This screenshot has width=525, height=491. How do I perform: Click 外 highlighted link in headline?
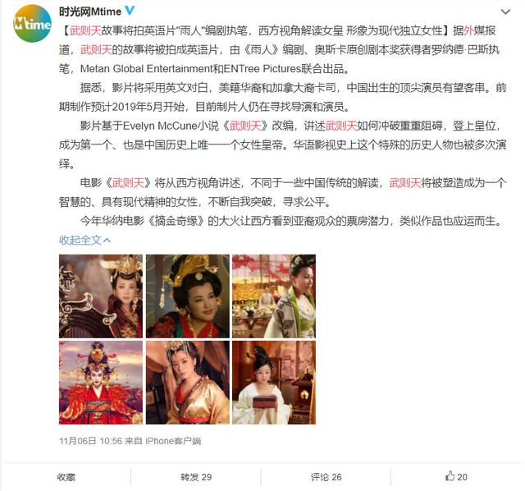[x=468, y=31]
